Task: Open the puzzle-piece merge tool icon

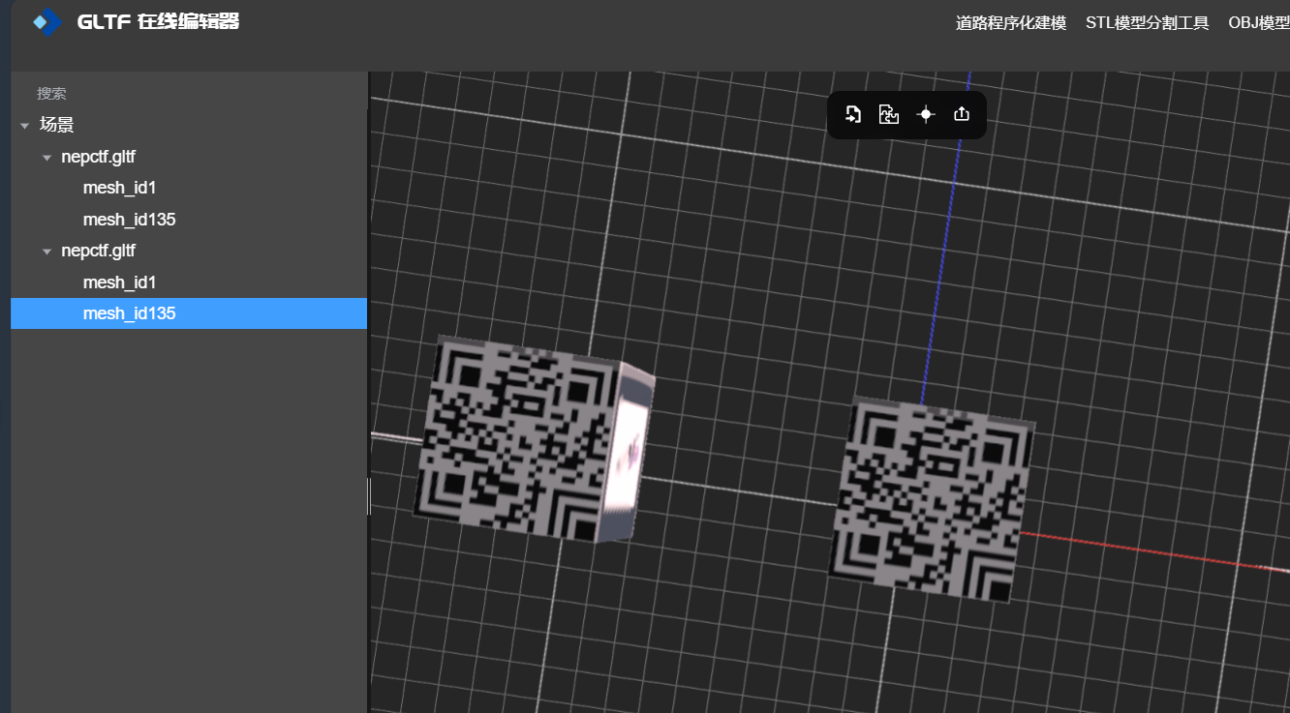Action: [889, 114]
